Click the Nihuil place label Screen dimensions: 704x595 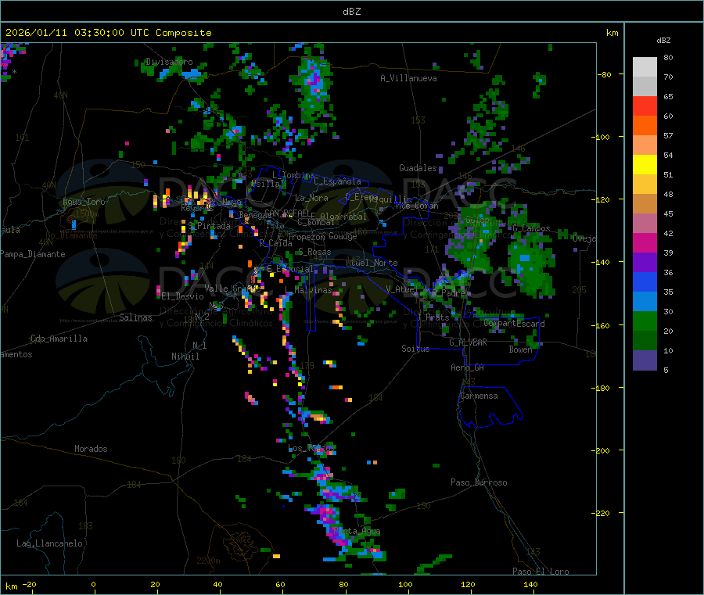(x=185, y=357)
